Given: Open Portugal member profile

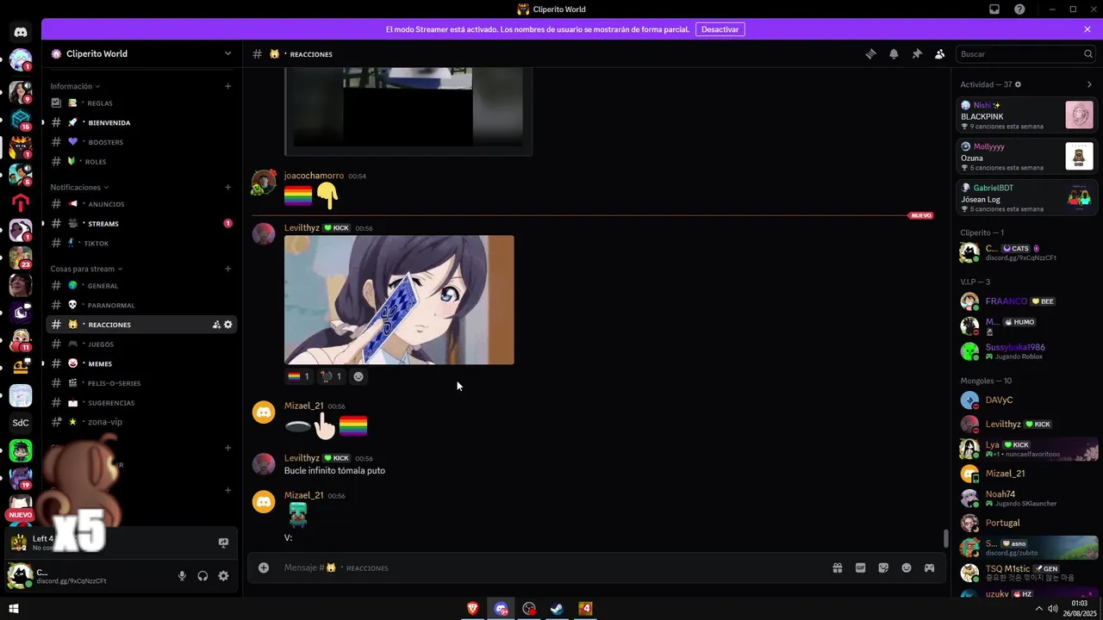Looking at the screenshot, I should pos(1025,523).
